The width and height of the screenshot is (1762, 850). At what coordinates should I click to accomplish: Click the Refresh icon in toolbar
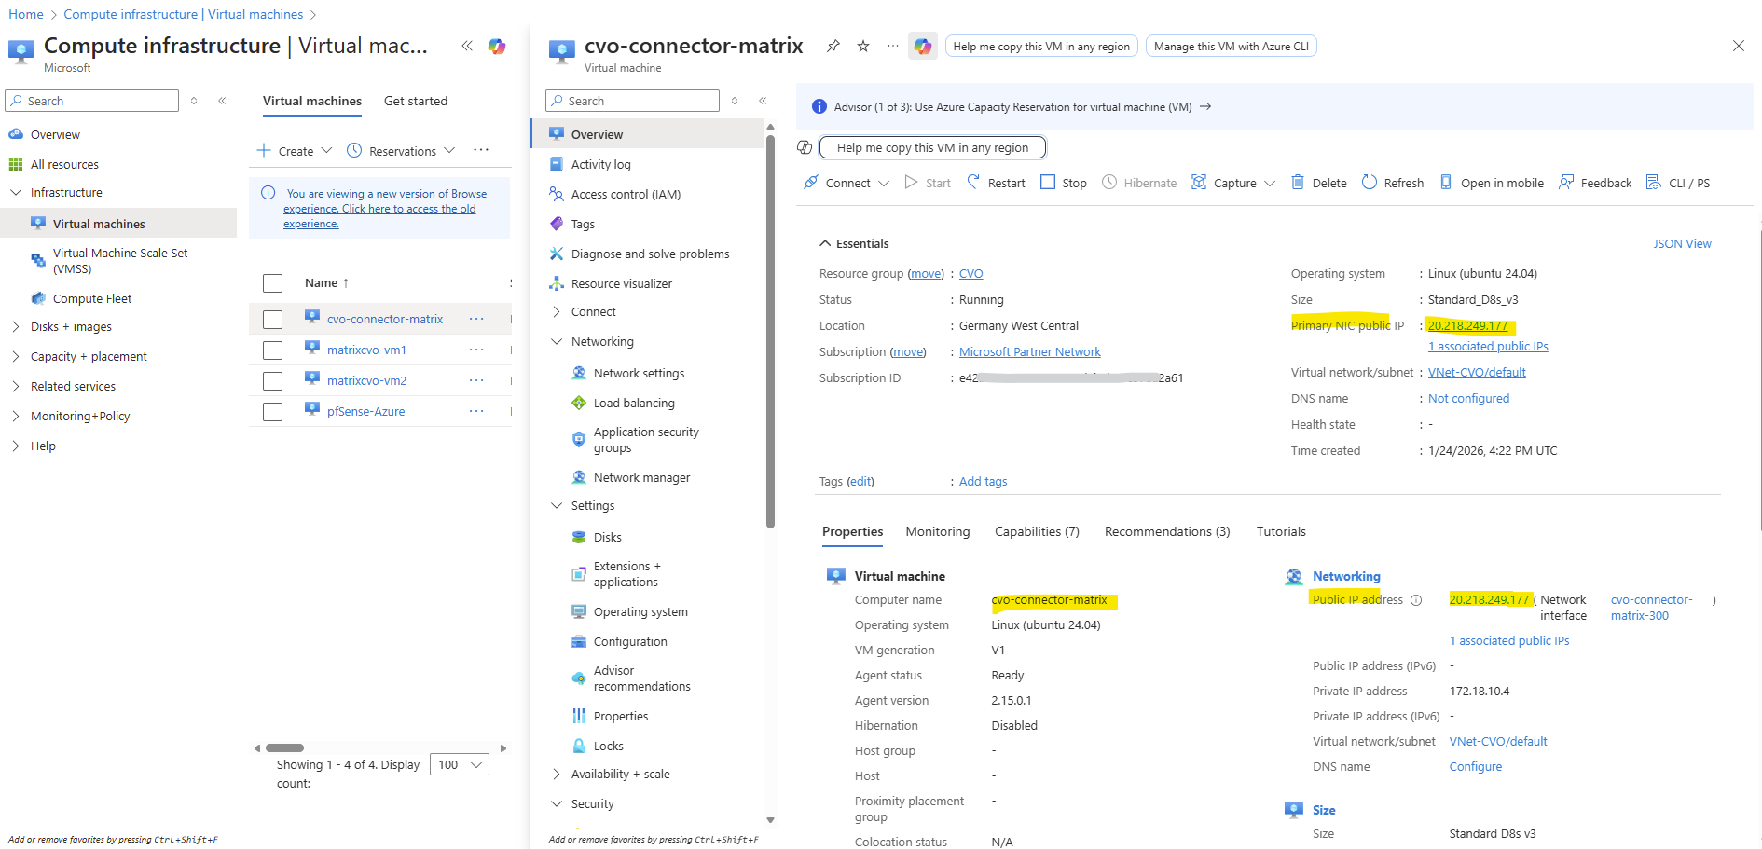coord(1369,183)
